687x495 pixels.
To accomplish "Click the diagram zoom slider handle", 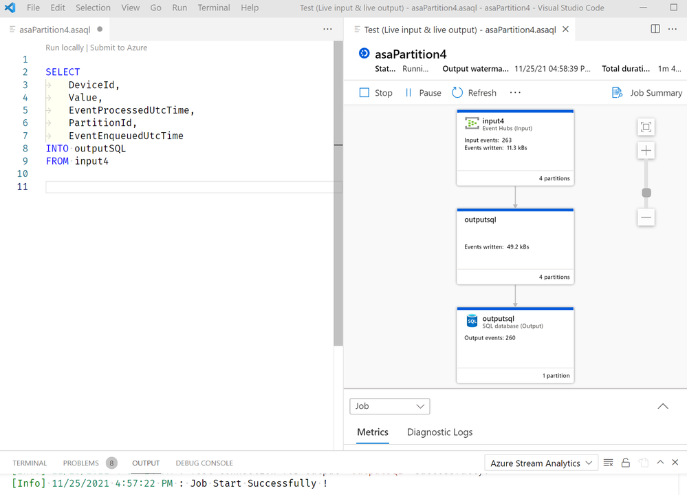I will point(646,193).
